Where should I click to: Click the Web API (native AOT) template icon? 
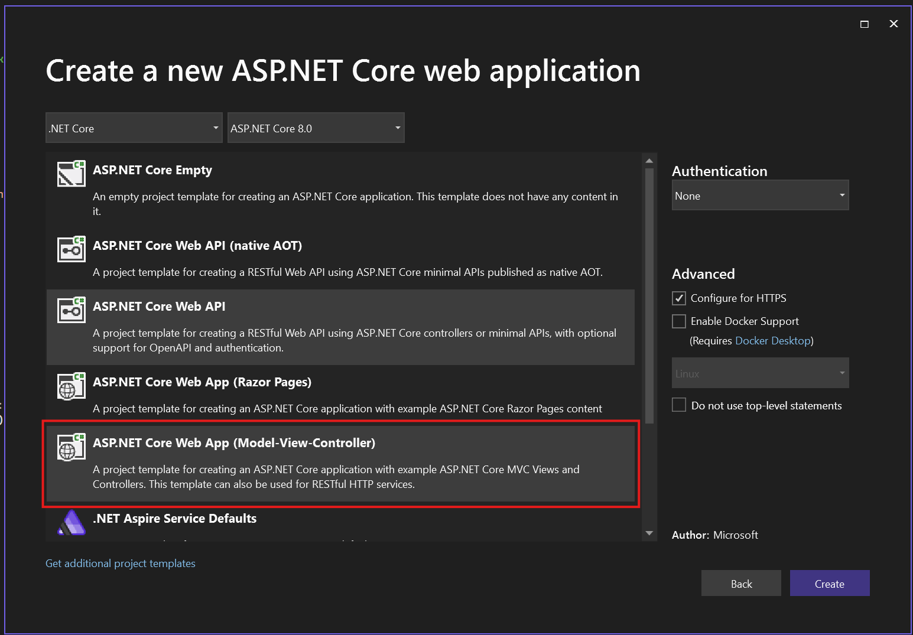click(x=72, y=249)
